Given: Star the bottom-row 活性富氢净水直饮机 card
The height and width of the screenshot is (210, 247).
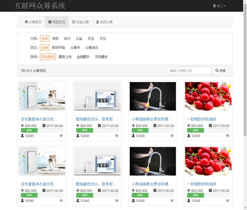Looking at the screenshot, I should tap(61, 201).
